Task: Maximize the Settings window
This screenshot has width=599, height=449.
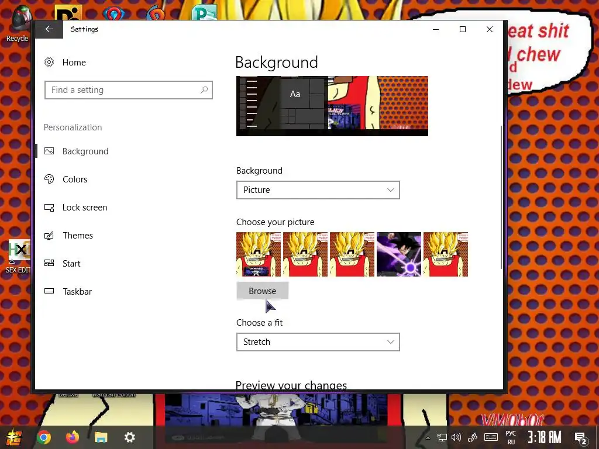Action: [x=463, y=29]
